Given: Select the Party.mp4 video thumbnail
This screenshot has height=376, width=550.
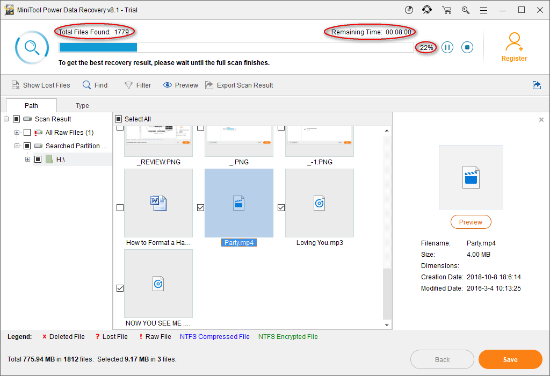Looking at the screenshot, I should (239, 203).
